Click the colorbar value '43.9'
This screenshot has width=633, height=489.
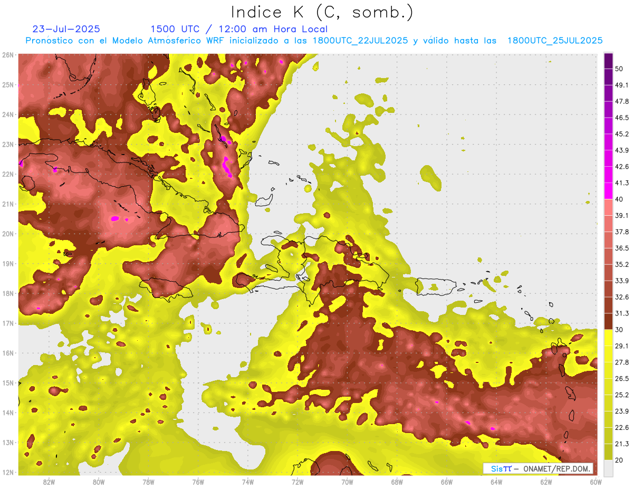pos(622,150)
